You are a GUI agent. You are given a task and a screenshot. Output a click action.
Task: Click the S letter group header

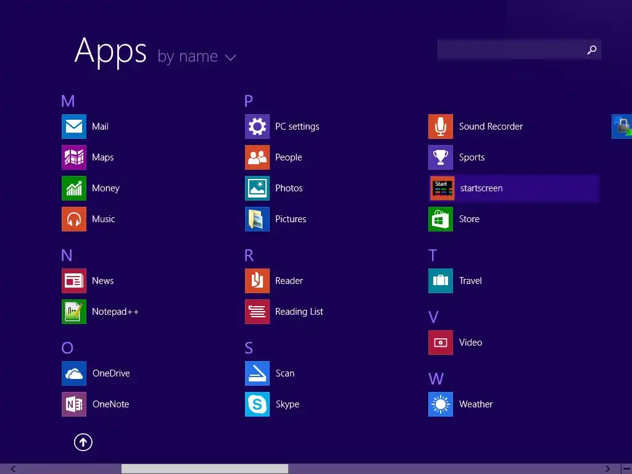pyautogui.click(x=249, y=348)
